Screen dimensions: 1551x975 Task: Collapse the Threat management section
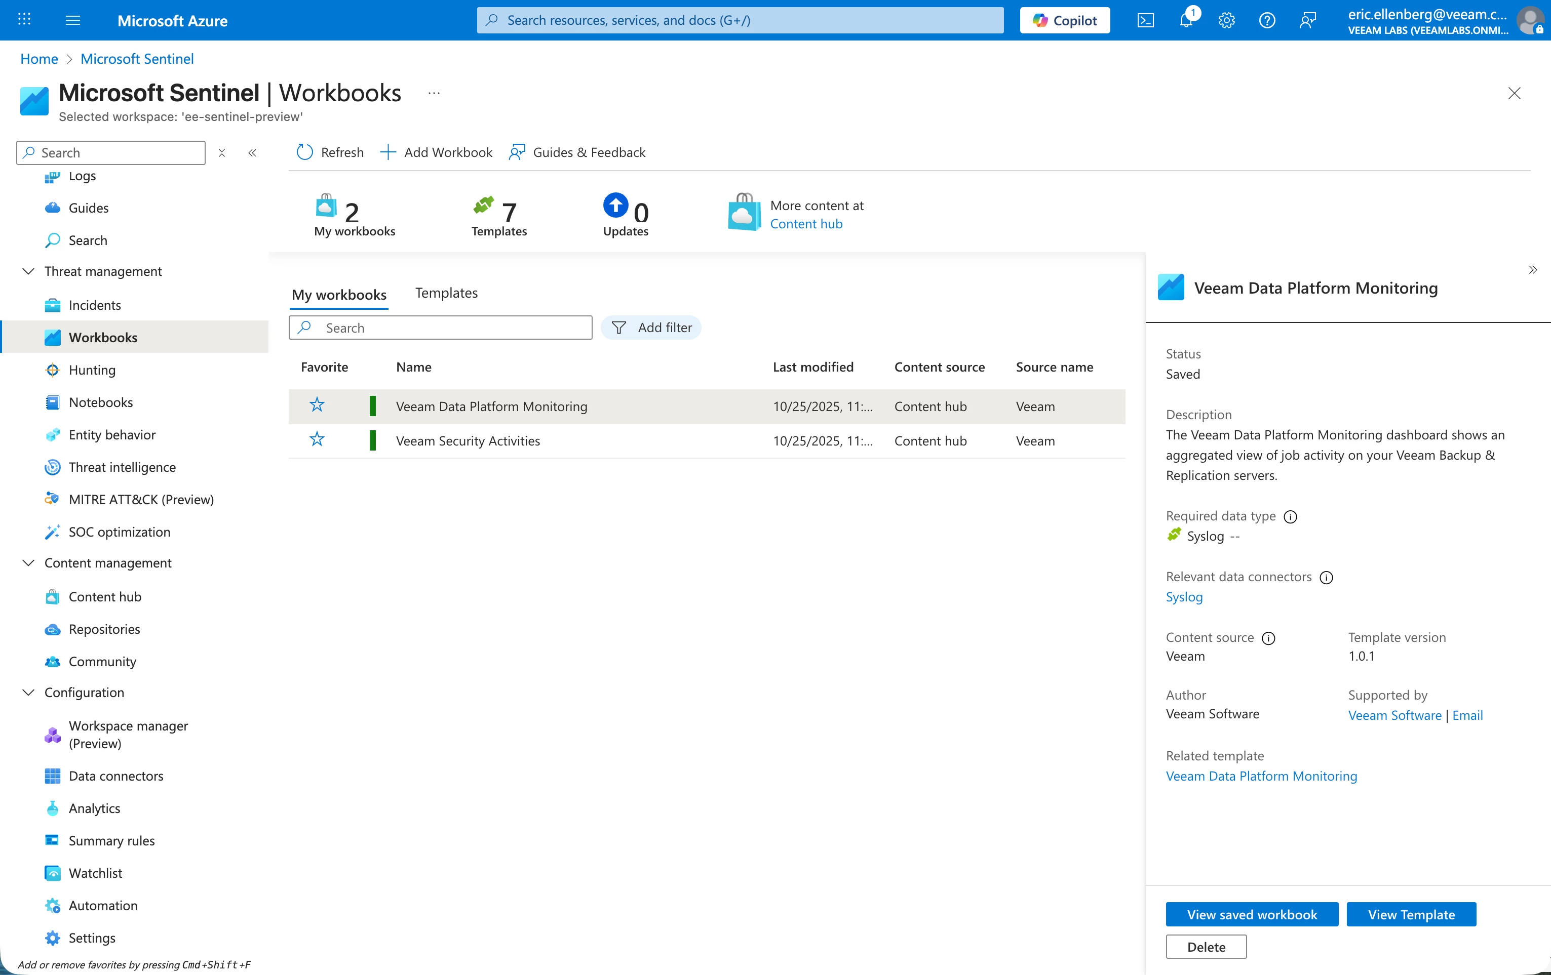(x=28, y=271)
